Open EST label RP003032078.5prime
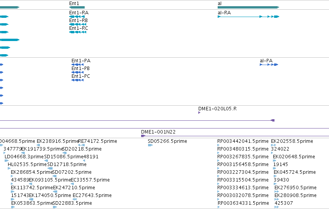The image size is (329, 209). [243, 195]
